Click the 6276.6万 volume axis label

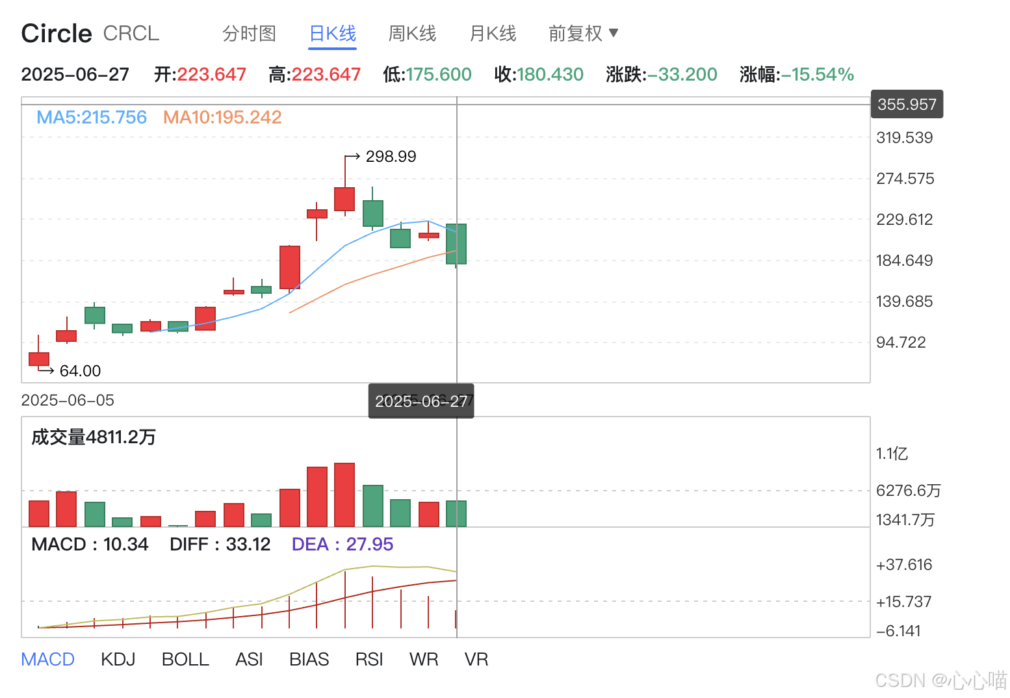909,491
